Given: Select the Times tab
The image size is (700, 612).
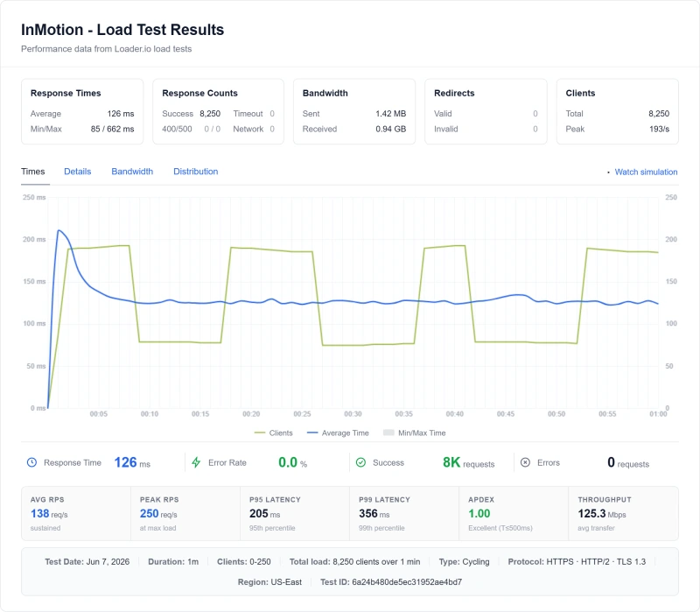Looking at the screenshot, I should click(x=33, y=172).
